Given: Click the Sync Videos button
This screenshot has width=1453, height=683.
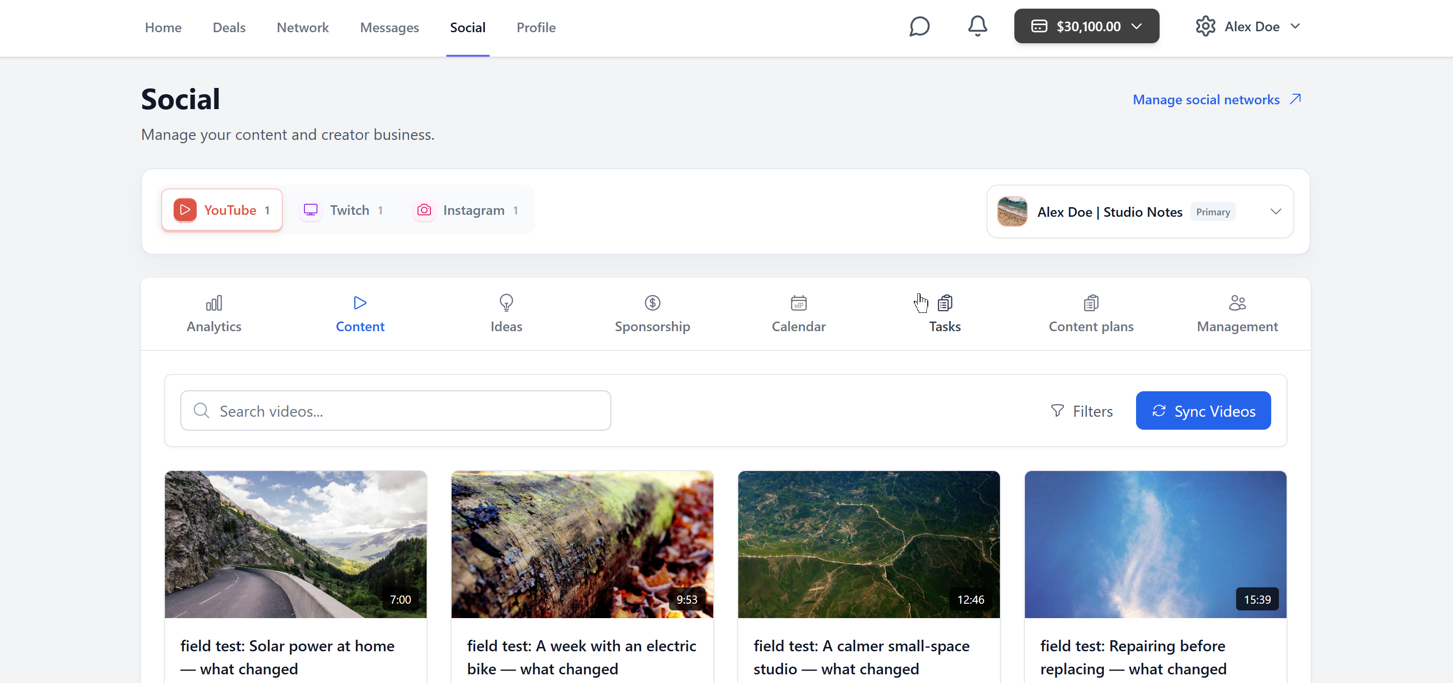Looking at the screenshot, I should (1203, 411).
